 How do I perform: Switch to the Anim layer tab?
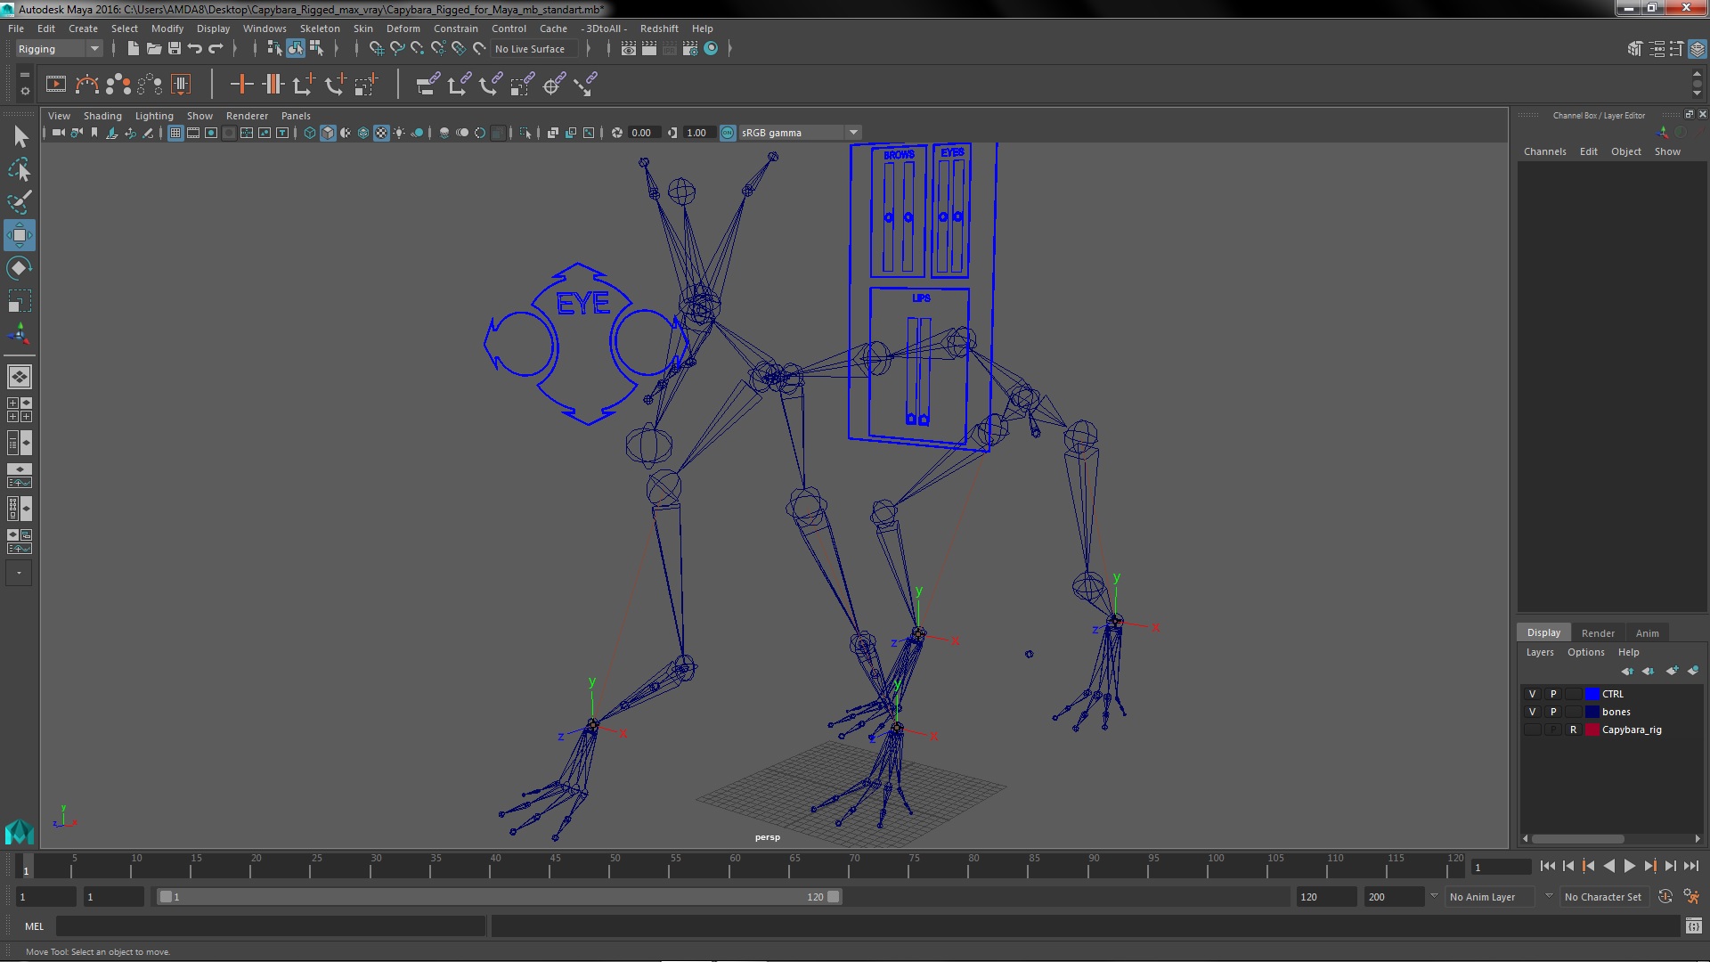pos(1647,633)
